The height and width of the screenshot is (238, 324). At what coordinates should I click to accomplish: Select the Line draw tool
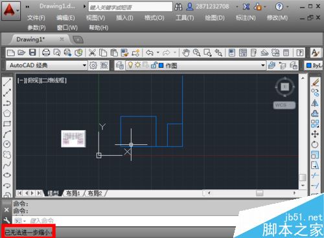7,82
